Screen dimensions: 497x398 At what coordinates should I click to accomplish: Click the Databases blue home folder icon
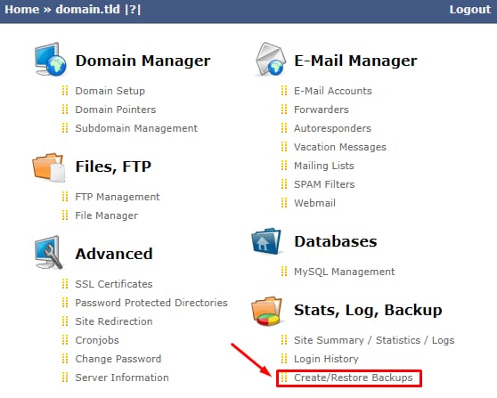click(266, 240)
